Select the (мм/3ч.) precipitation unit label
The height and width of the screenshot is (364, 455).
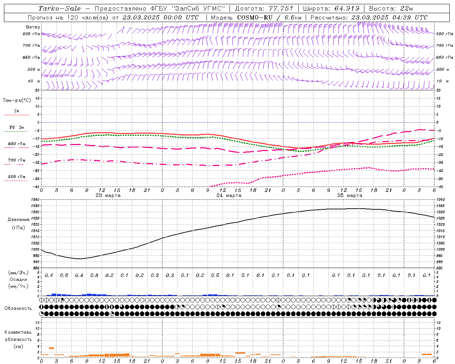(x=18, y=273)
